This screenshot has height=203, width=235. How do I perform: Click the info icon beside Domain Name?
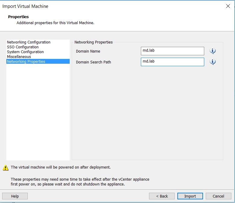212,51
